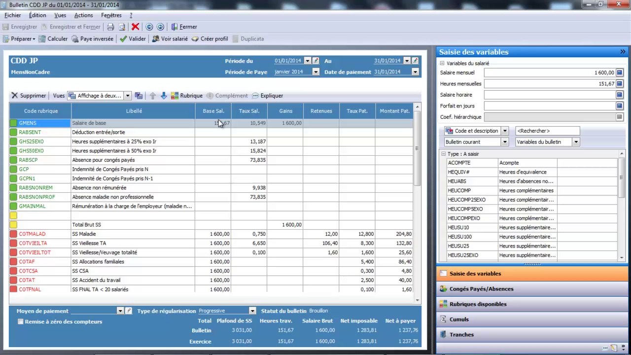Click Créer profil in the toolbar

coord(210,39)
